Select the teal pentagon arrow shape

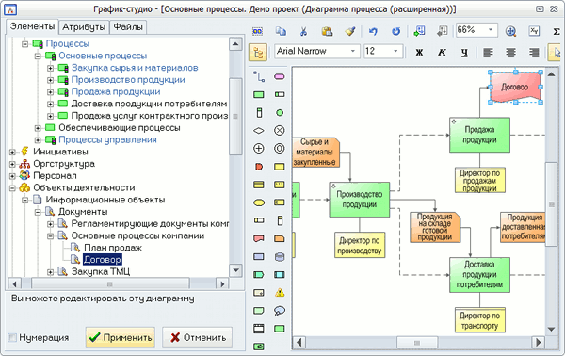tap(259, 275)
